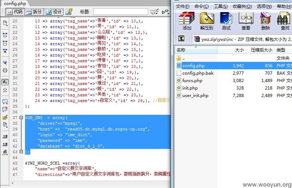Screen dimensions: 292x188
Task: Open the 选项(N) menu in WinRAR
Action: 264,6
